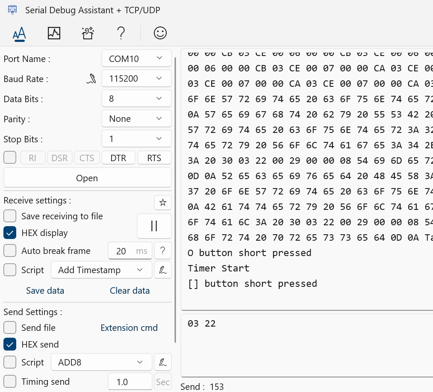Pause receiving with the pause button
This screenshot has height=392, width=433.
(x=154, y=226)
